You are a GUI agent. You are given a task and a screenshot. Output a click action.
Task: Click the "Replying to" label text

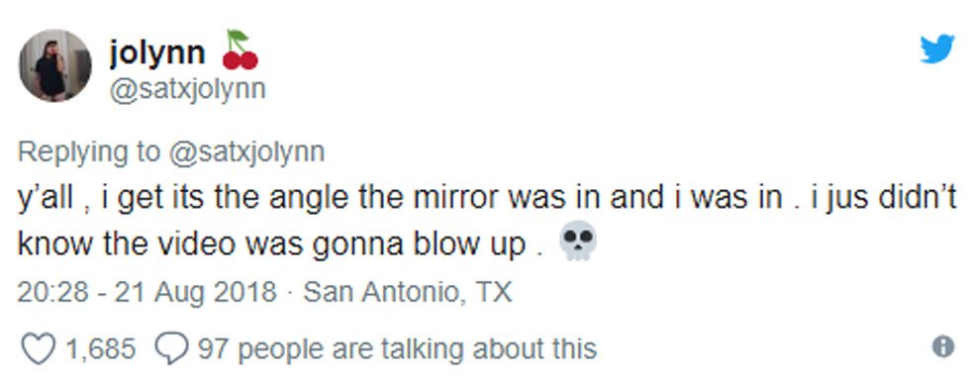[89, 152]
